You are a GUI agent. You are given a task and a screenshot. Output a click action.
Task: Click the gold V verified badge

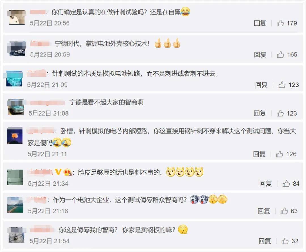(58, 172)
